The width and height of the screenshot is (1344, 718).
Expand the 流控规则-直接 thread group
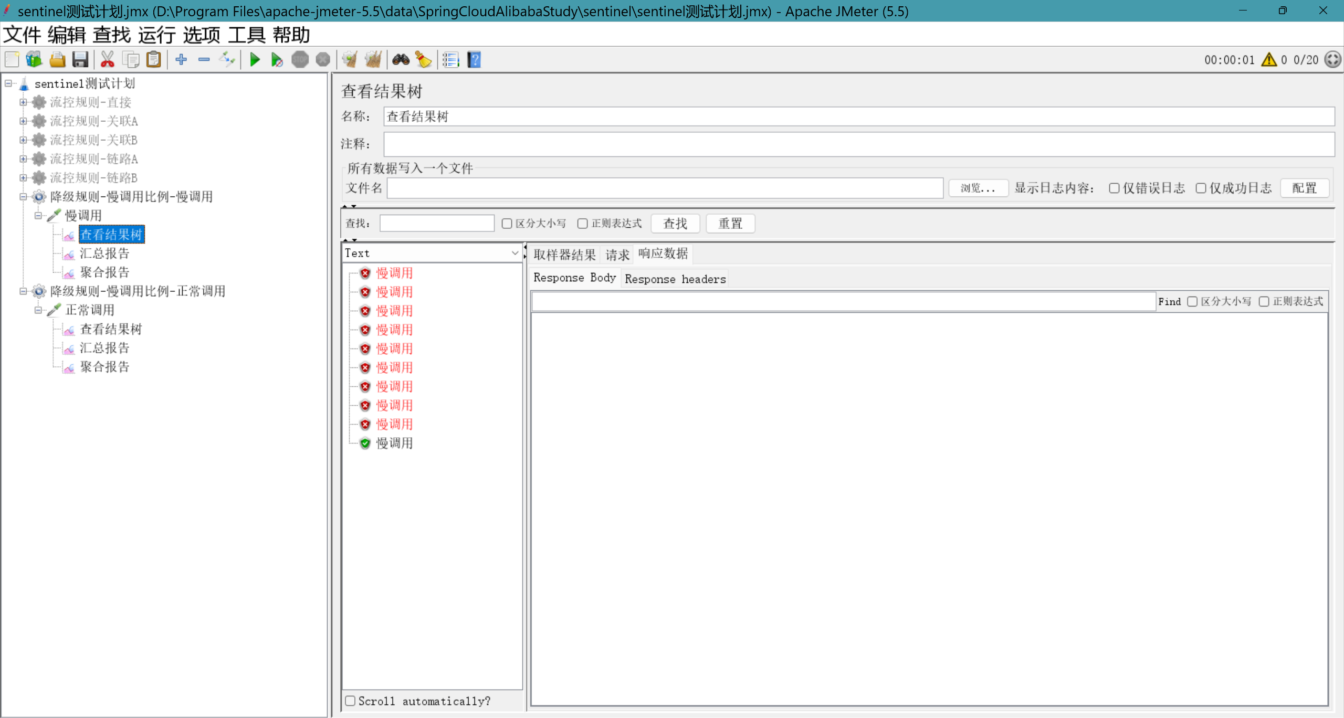tap(23, 102)
